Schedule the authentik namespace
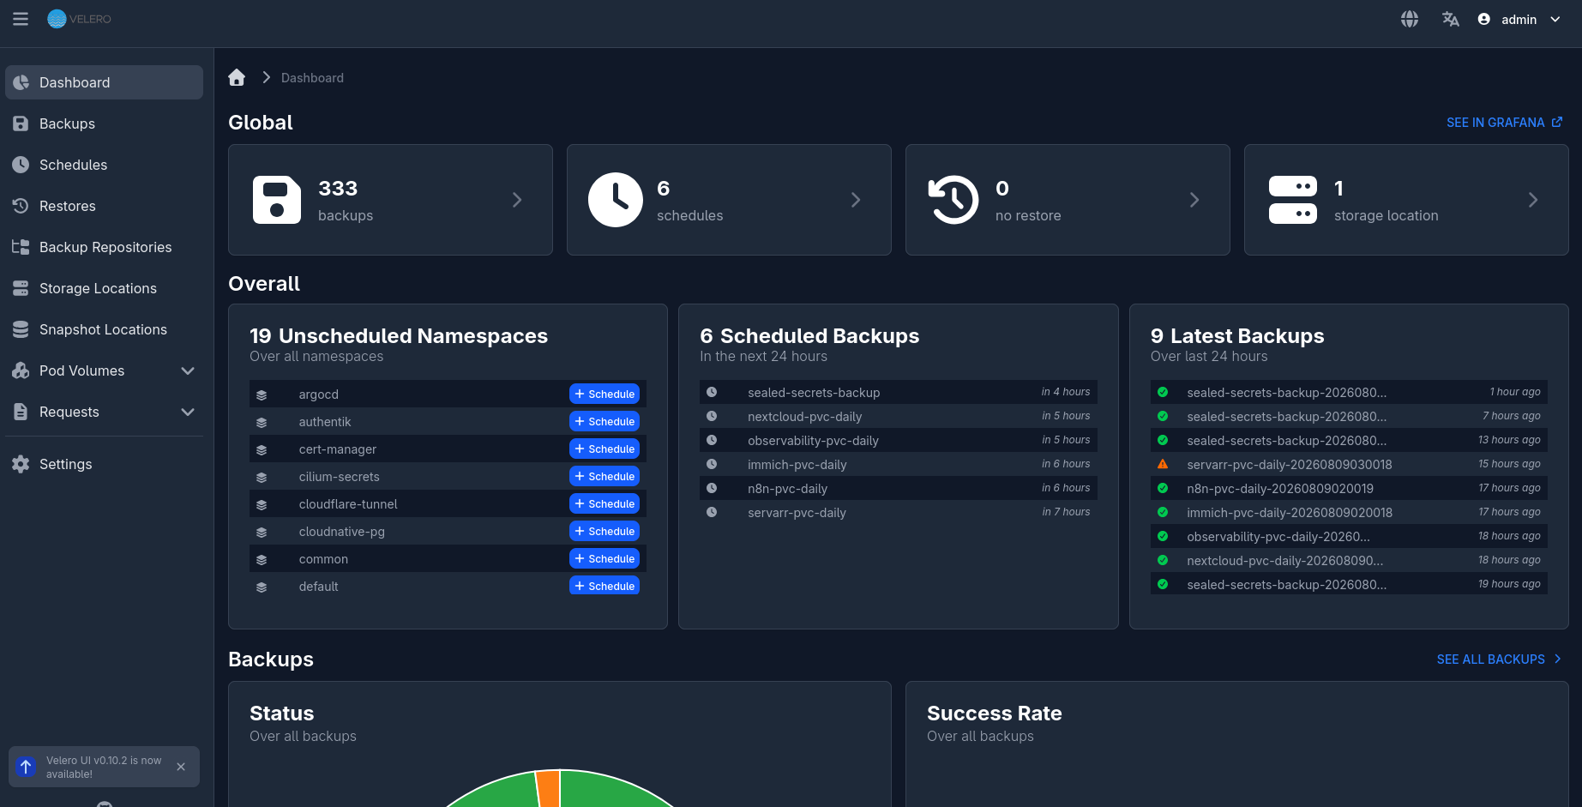Viewport: 1582px width, 807px height. click(605, 421)
